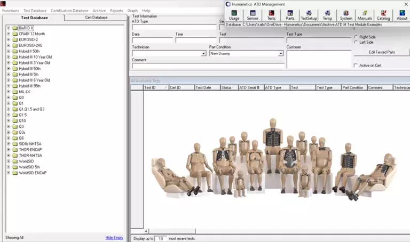Screen dimensions: 410x242
Task: Expand the Hybrid III 10 Year Old node
Action: pos(9,57)
